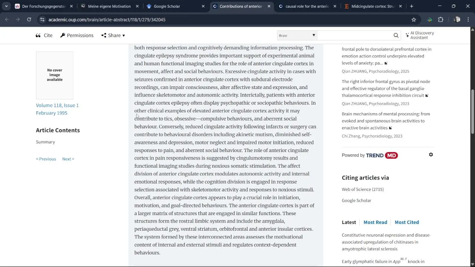Click the search magnifier icon
Image resolution: width=475 pixels, height=267 pixels.
pos(396,35)
